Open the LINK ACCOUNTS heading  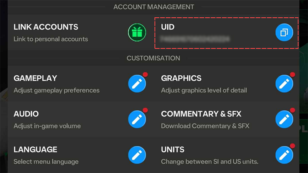(x=46, y=27)
